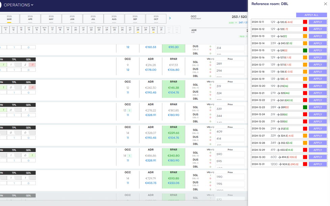The image size is (330, 206).
Task: Click the SGL price field showing 289
Action: pyautogui.click(x=230, y=64)
